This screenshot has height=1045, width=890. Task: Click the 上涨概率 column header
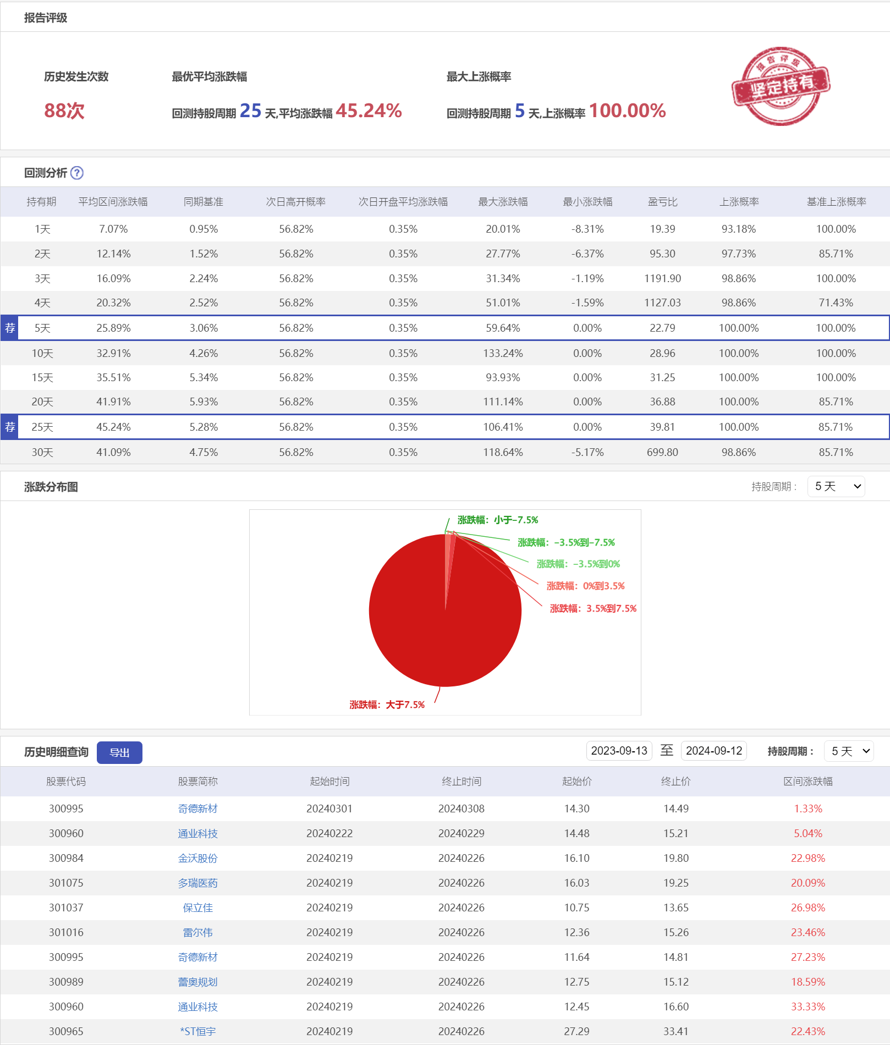point(739,202)
